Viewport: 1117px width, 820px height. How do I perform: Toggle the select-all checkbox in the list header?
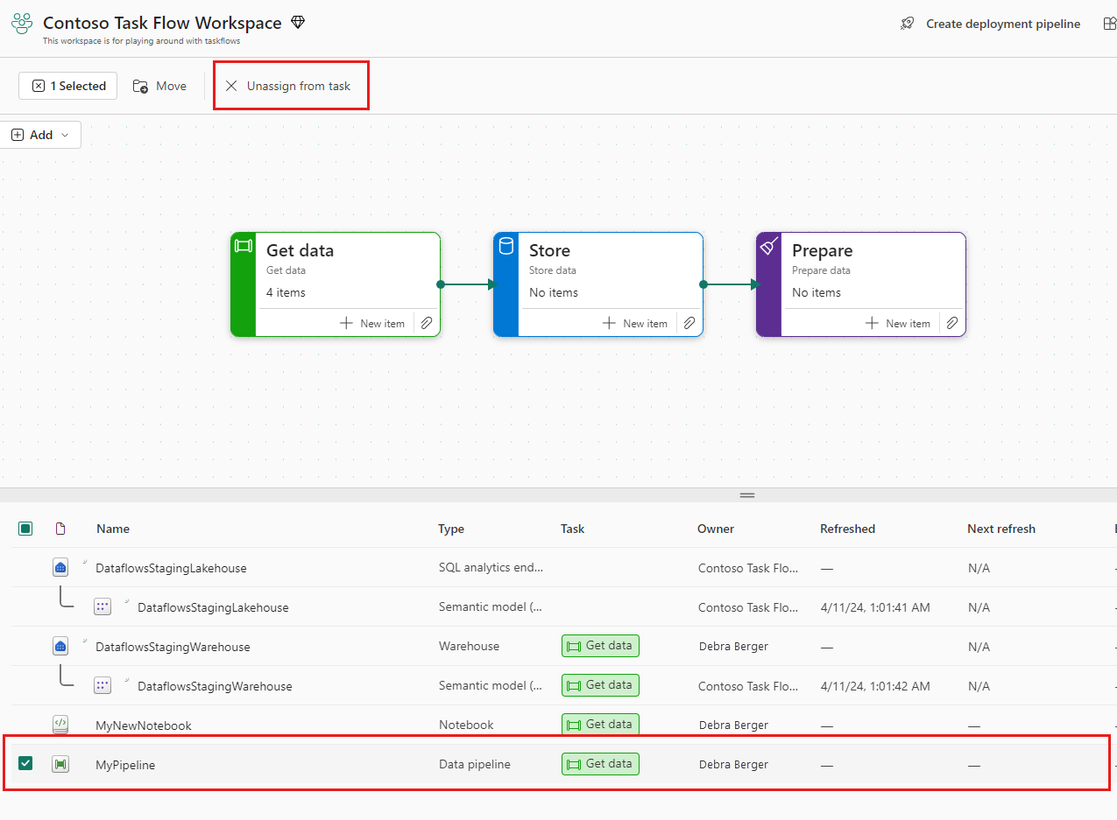tap(25, 529)
